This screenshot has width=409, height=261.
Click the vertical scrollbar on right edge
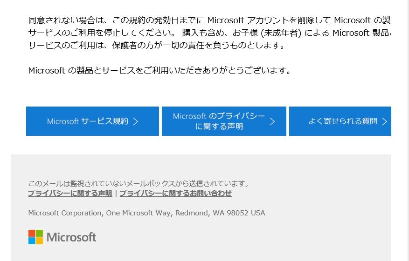click(x=408, y=130)
